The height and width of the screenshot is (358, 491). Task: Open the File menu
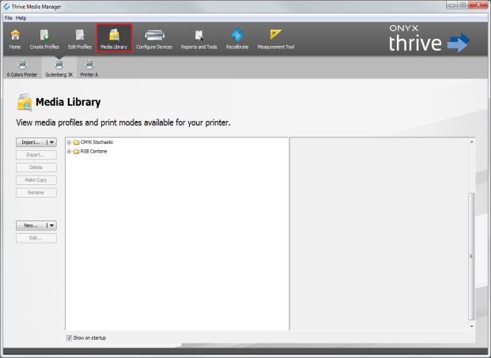click(x=9, y=18)
